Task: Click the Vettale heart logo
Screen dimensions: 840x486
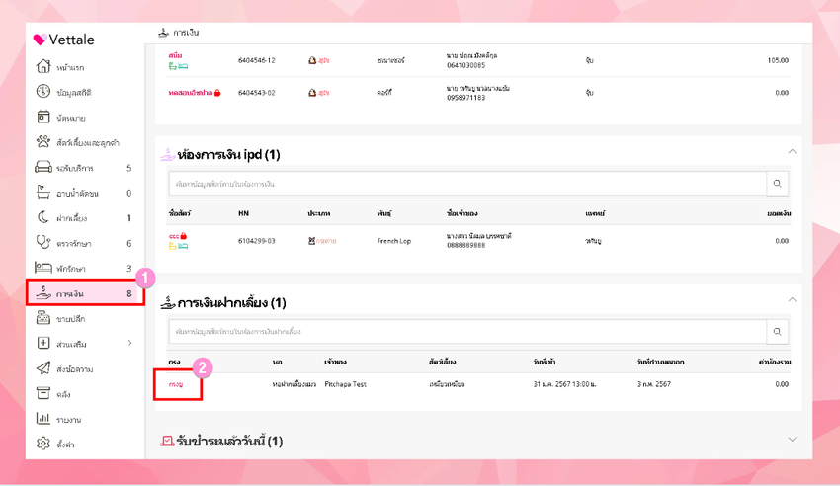Action: (40, 40)
